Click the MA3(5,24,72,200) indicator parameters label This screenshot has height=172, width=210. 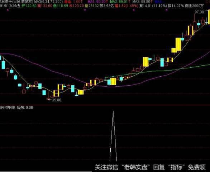pos(48,2)
